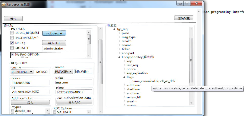Click the 发包 send packet button
The width and height of the screenshot is (244, 116).
13,19
